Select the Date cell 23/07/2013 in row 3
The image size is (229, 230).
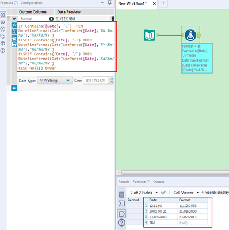tap(163, 217)
